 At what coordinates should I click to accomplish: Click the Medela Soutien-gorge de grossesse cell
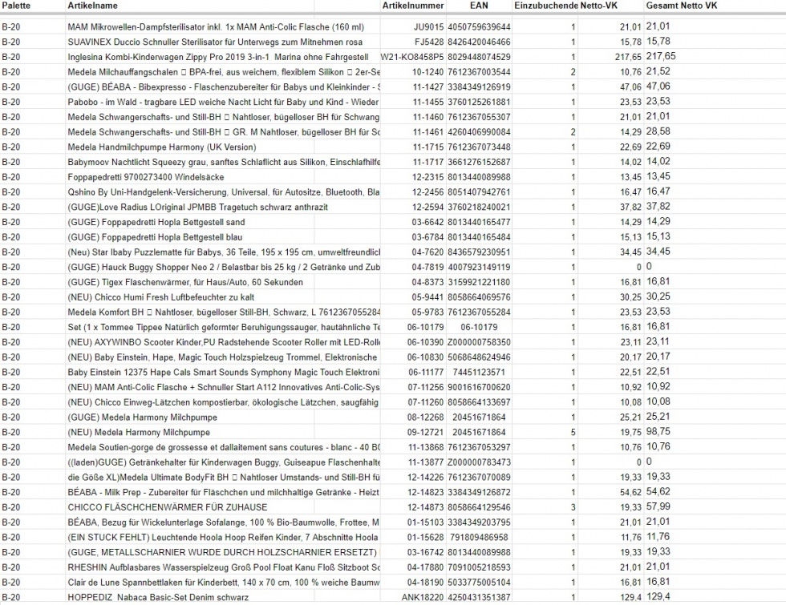[224, 448]
